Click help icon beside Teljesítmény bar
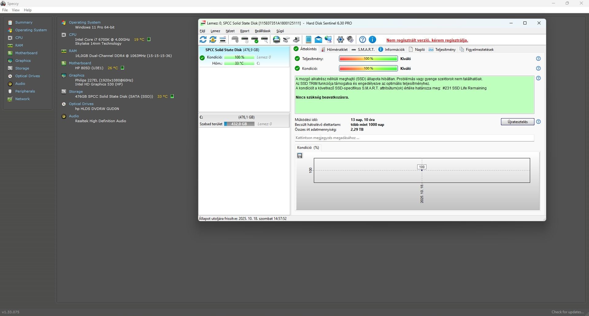 click(x=538, y=58)
